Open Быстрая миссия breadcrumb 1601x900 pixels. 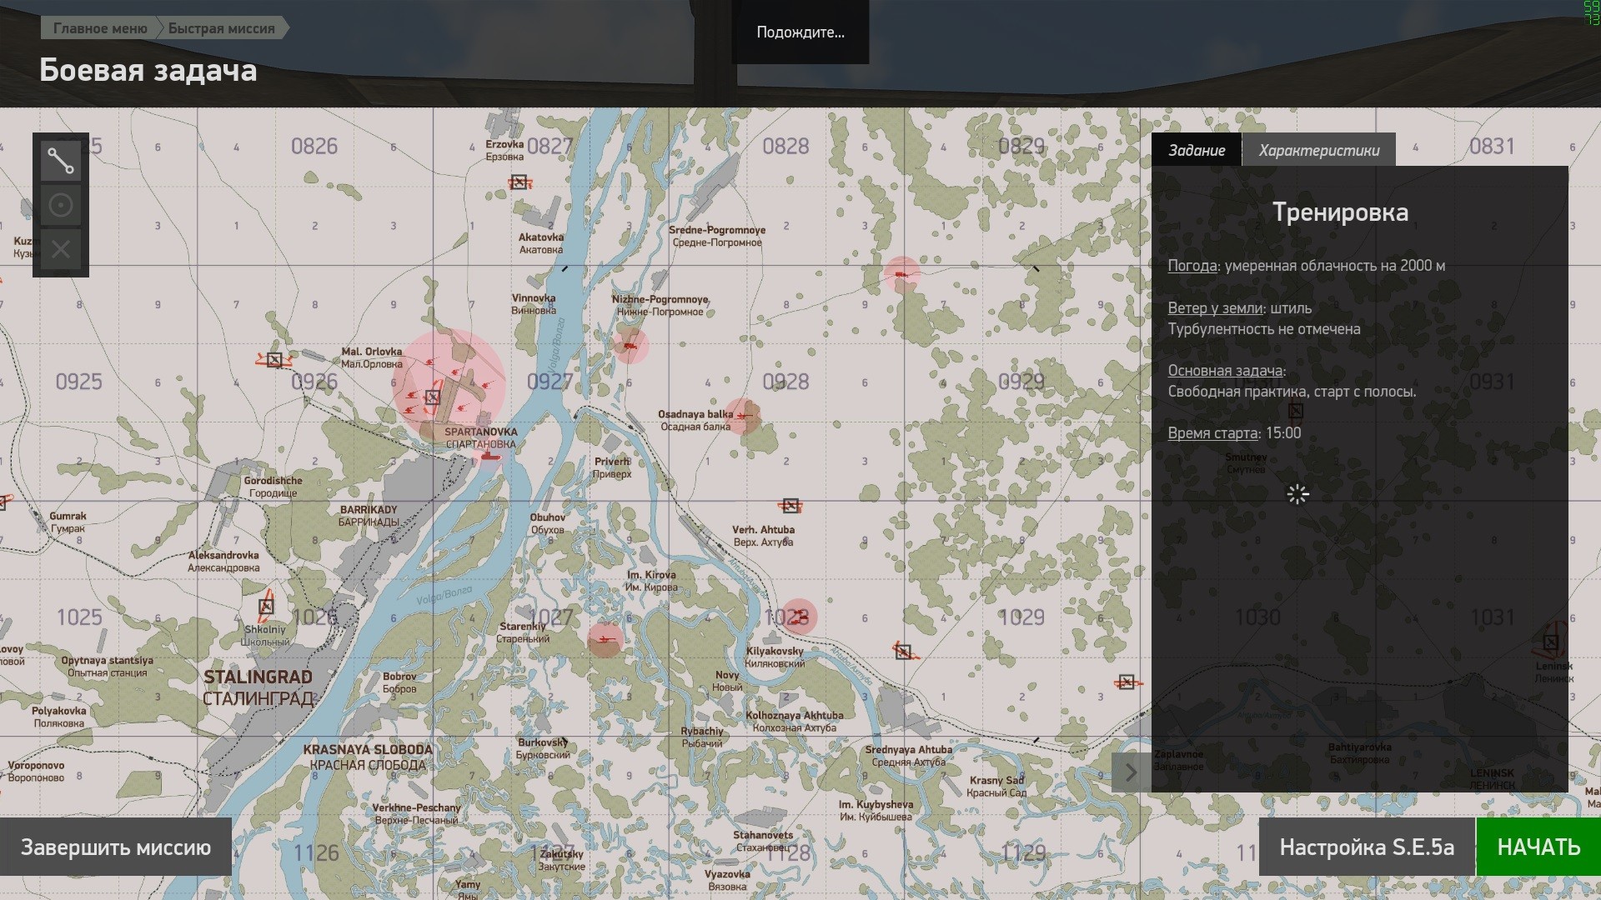[222, 28]
